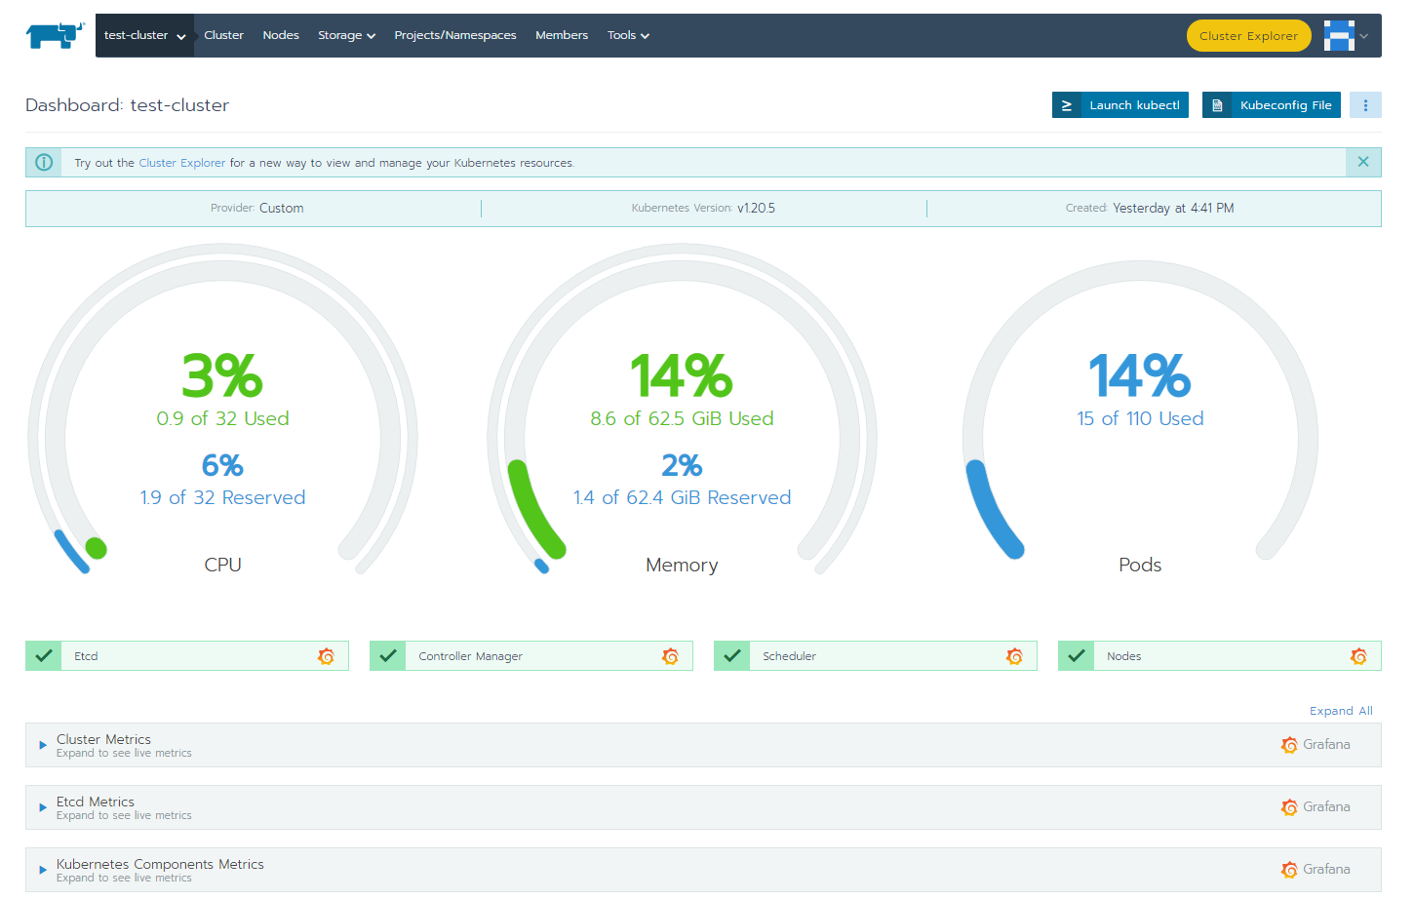This screenshot has height=900, width=1414.
Task: Open Nodes Grafana icon
Action: pos(1359,656)
